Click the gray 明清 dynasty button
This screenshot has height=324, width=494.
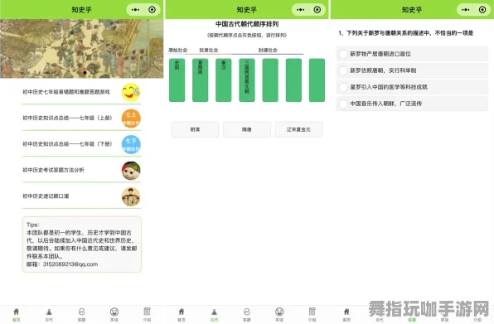tap(195, 129)
